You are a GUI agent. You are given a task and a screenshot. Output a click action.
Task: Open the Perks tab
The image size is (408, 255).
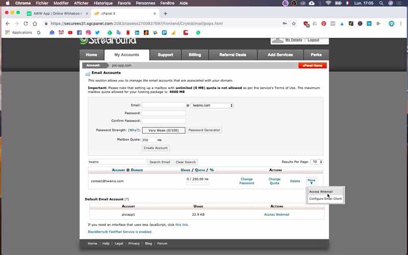[316, 55]
